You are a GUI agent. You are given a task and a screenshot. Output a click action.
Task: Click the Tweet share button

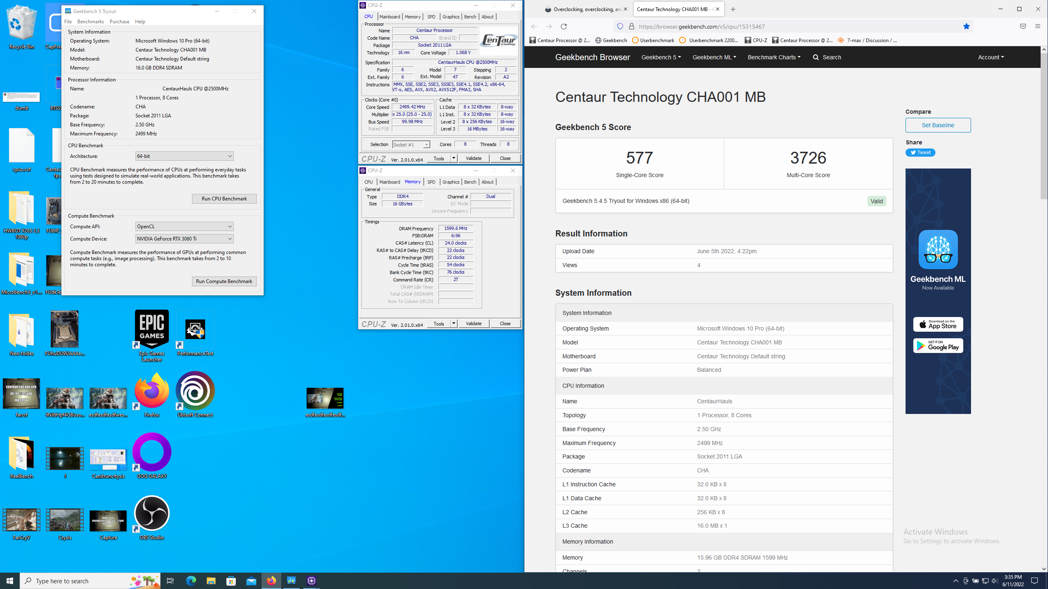coord(920,153)
